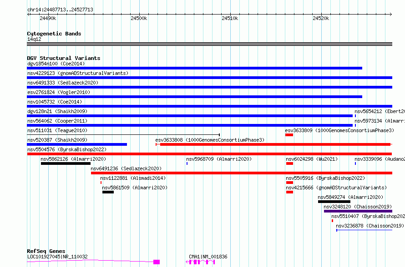Select nsv6024298 (Wu2021) label
The width and height of the screenshot is (405, 267).
312,159
